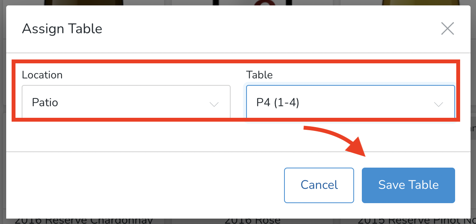Click the Location field label
476x224 pixels.
(x=42, y=75)
